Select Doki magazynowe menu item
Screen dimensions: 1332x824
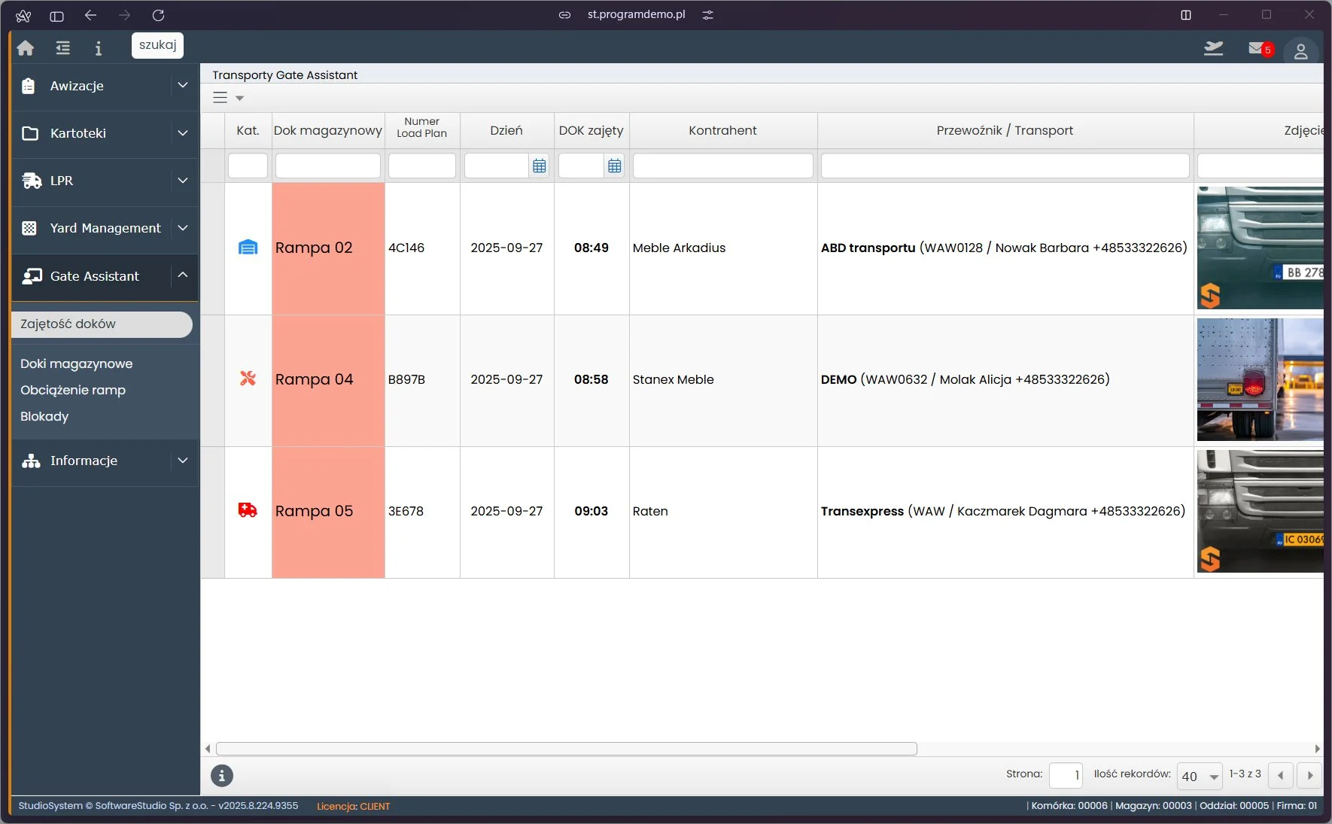[x=76, y=363]
